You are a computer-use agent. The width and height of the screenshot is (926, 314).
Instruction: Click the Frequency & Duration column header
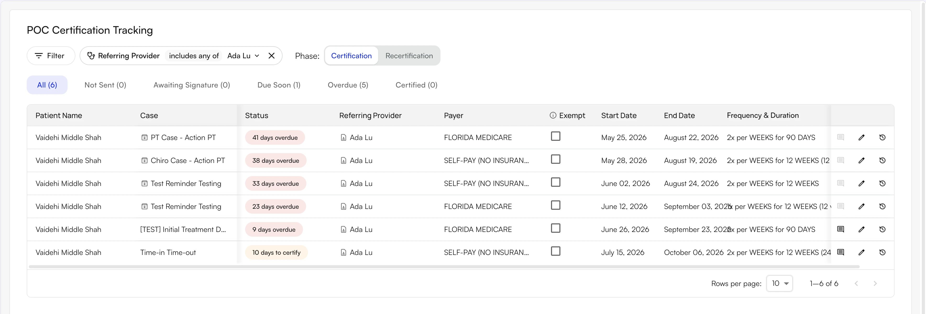pyautogui.click(x=762, y=115)
